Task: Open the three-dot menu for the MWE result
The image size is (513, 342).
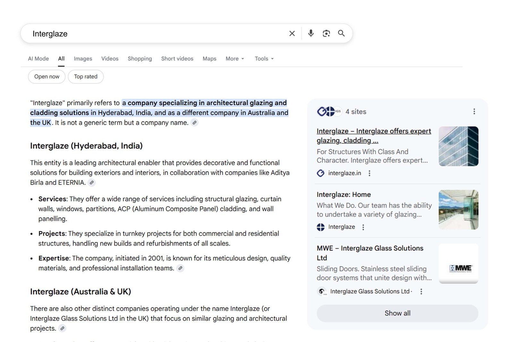Action: point(421,291)
